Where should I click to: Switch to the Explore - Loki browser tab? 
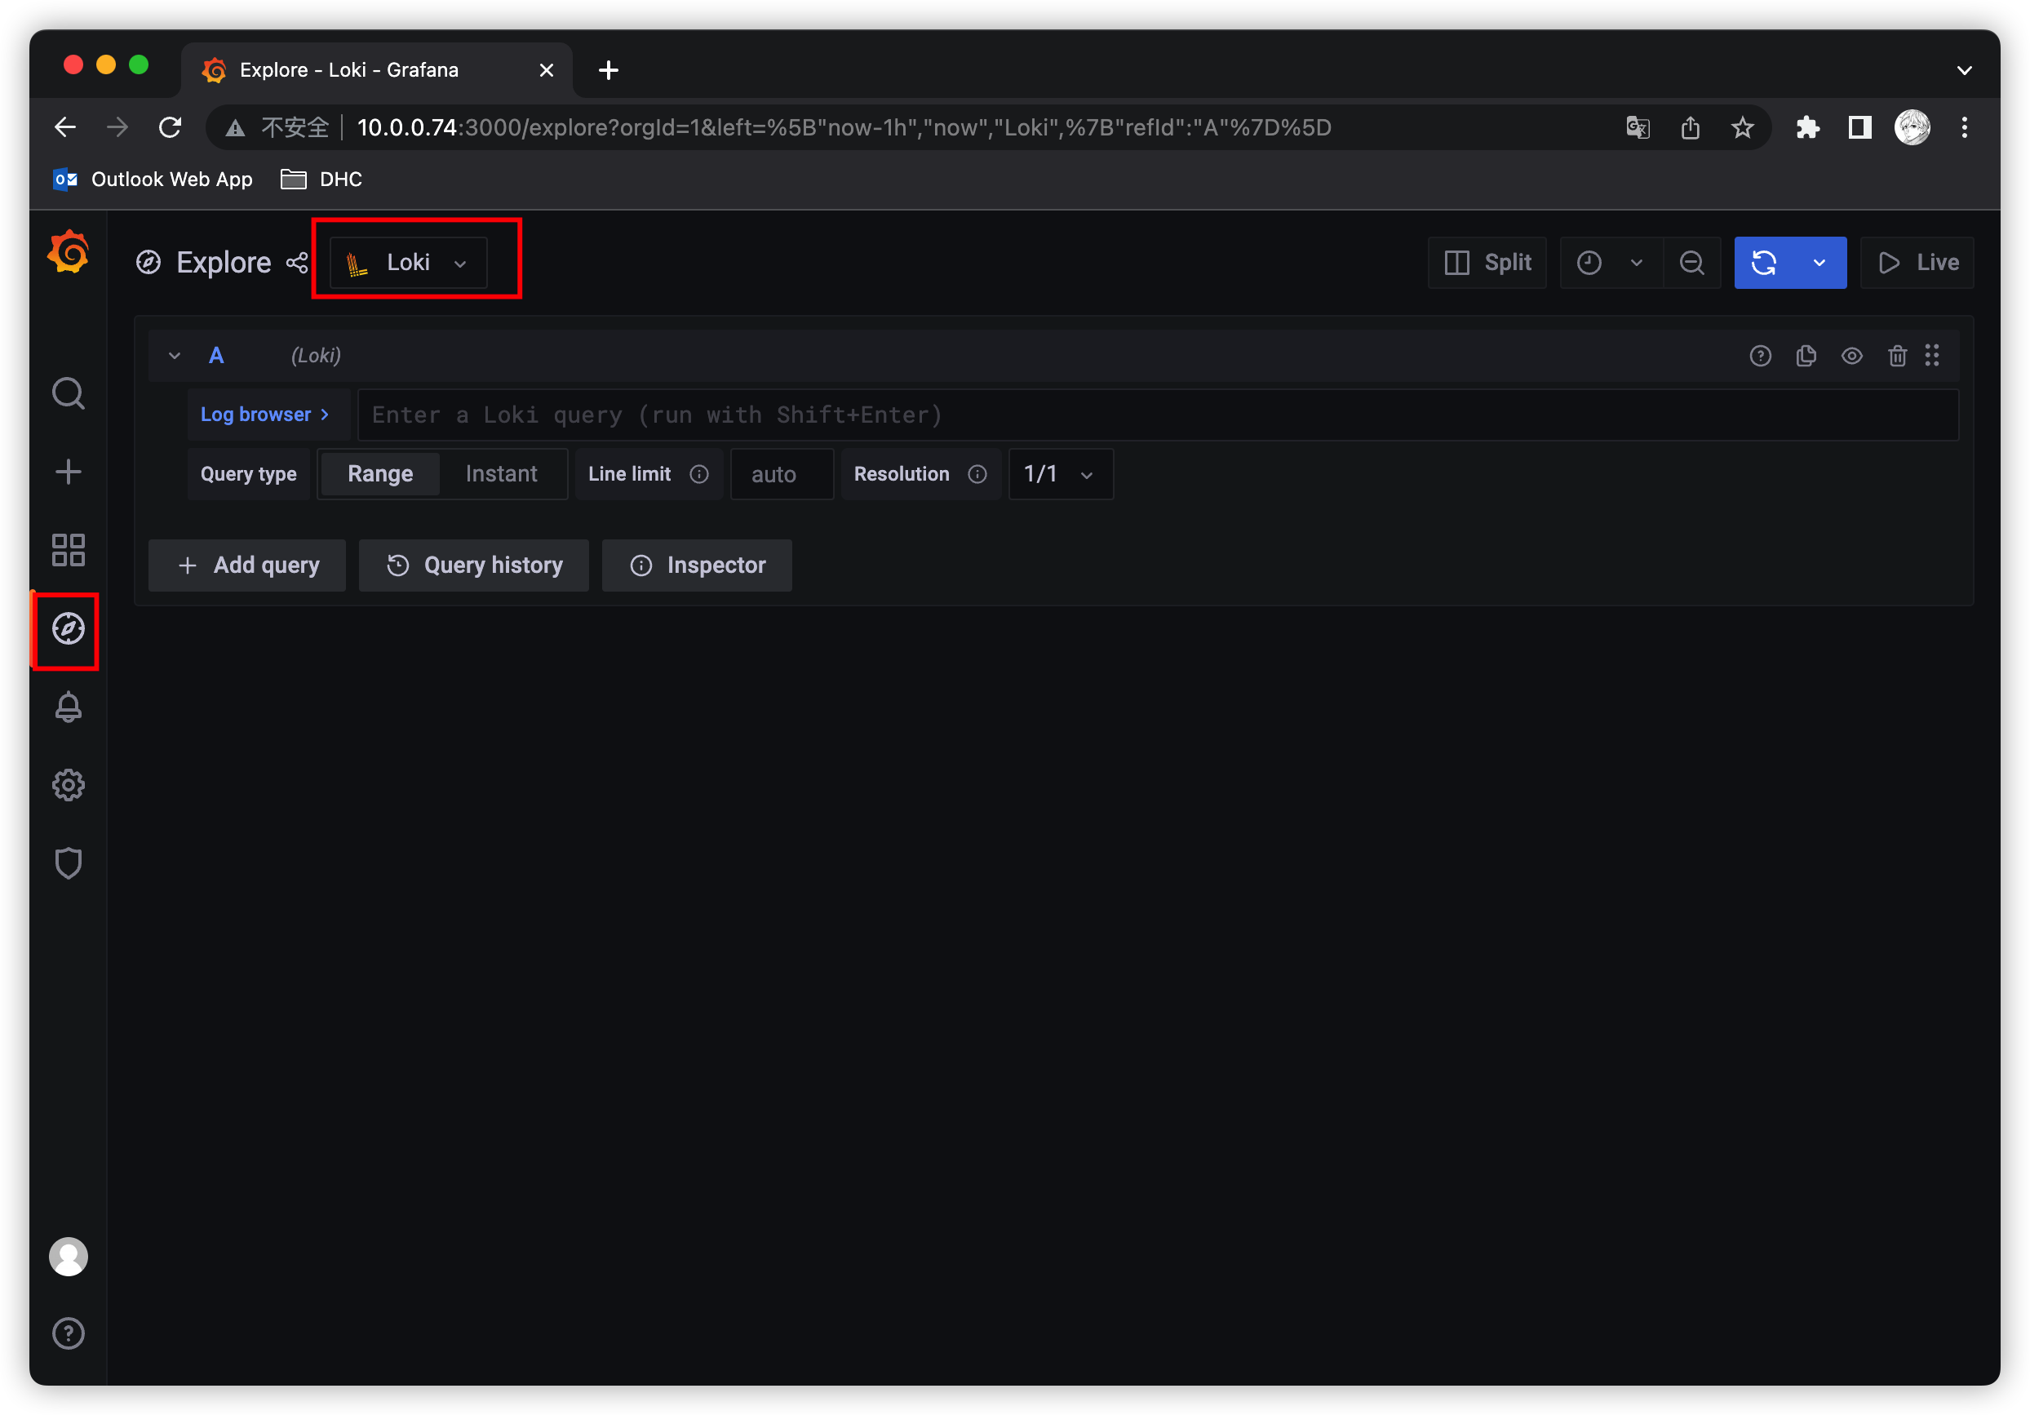tap(348, 70)
